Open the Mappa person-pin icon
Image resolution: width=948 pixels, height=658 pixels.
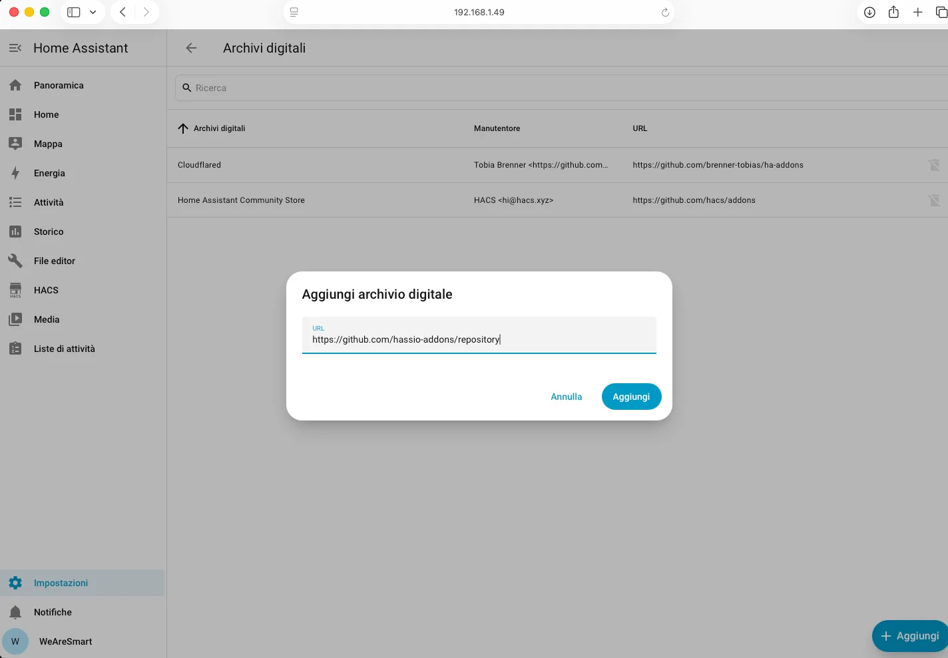[x=15, y=144]
